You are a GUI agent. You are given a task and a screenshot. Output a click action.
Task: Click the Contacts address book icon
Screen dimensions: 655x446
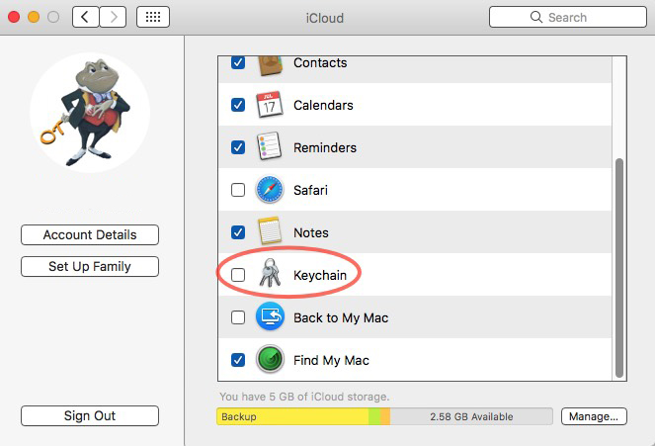pos(270,65)
